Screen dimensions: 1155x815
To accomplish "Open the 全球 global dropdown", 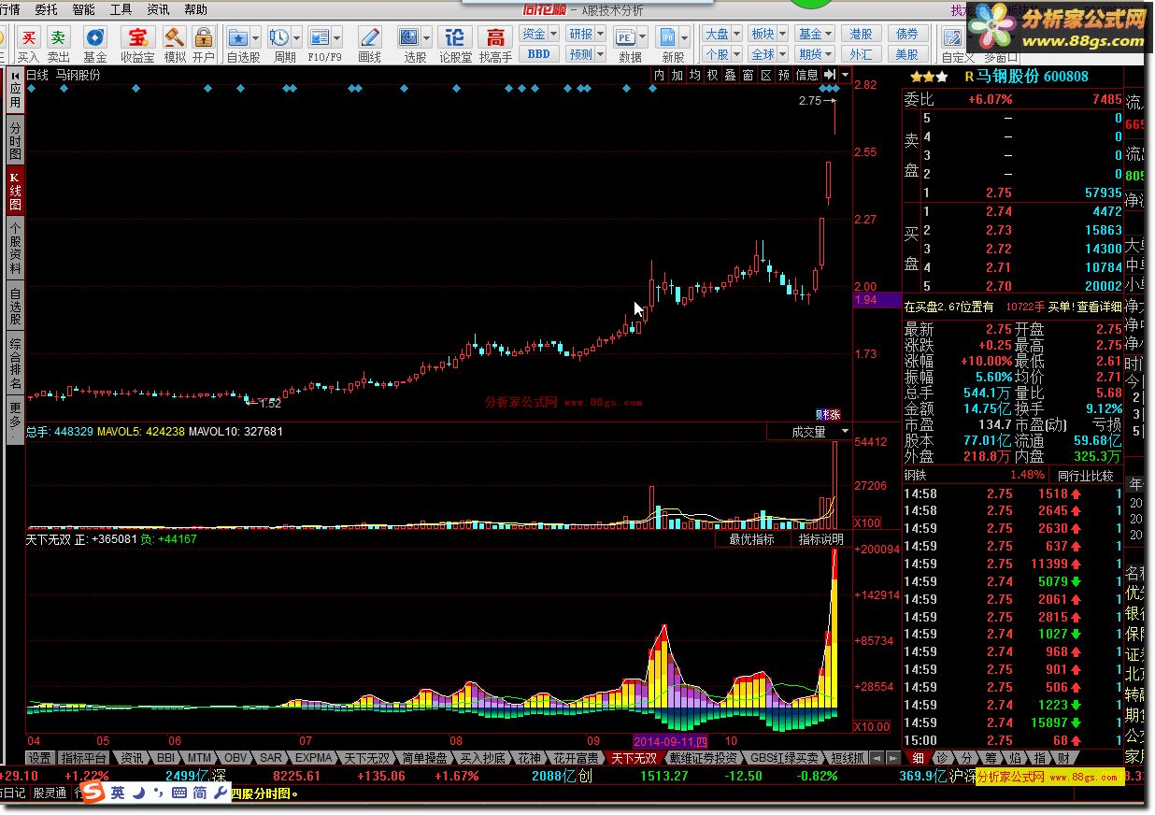I will tap(768, 54).
